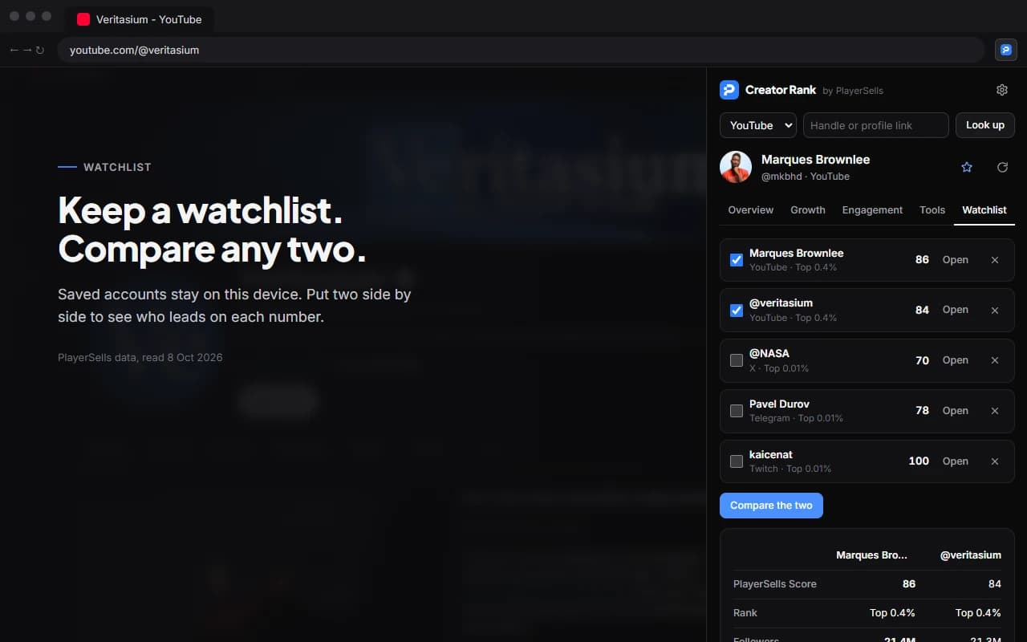Check the Pavel Durov checkbox
Image resolution: width=1027 pixels, height=642 pixels.
(x=737, y=411)
